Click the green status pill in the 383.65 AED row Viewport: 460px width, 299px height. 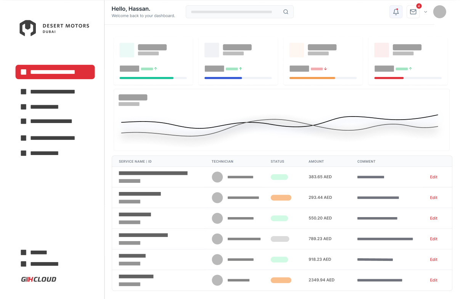pyautogui.click(x=279, y=177)
